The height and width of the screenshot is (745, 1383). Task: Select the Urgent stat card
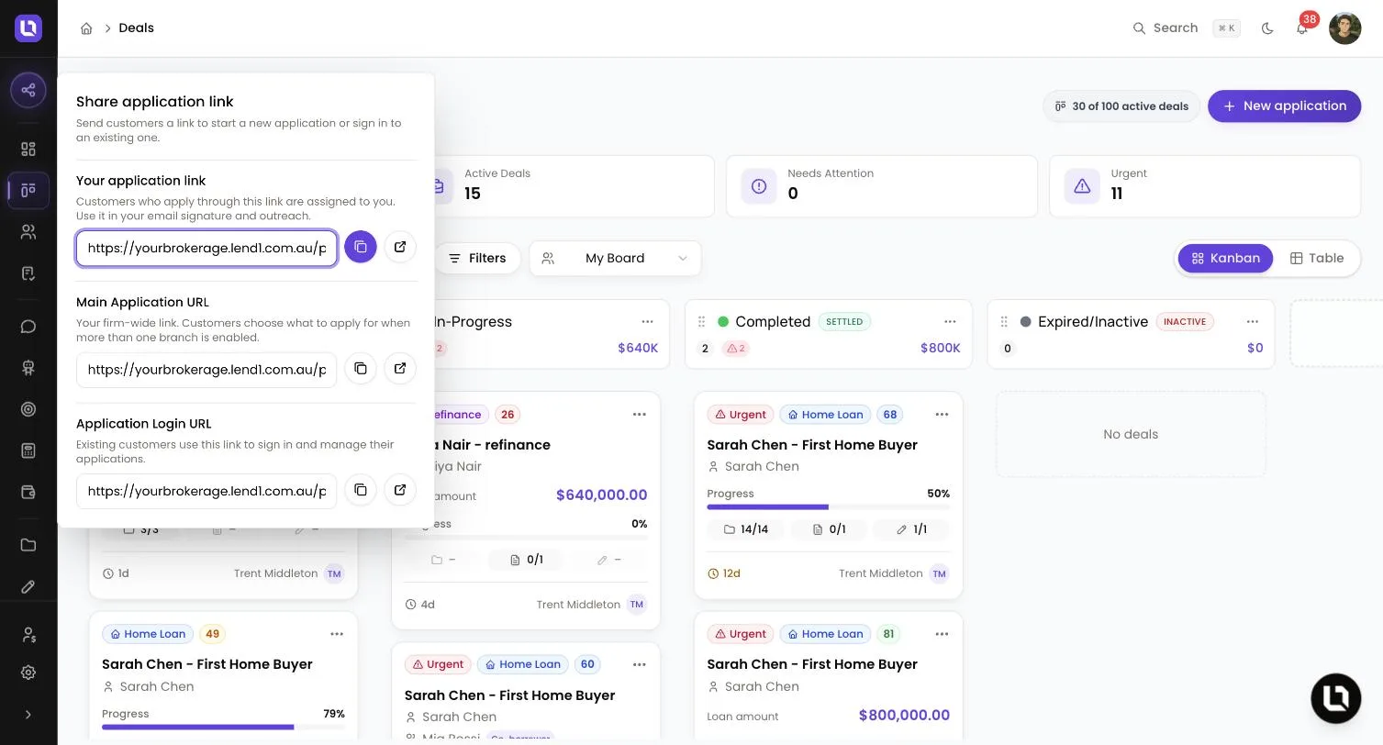coord(1204,186)
